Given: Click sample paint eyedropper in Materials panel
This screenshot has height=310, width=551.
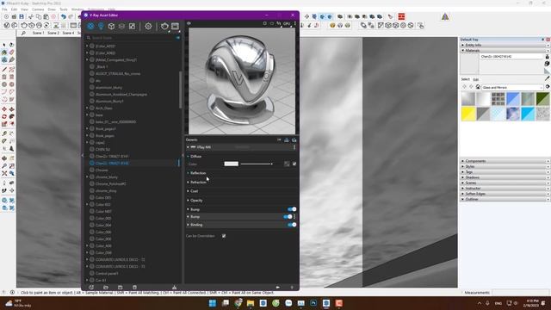Looking at the screenshot, I should point(548,78).
